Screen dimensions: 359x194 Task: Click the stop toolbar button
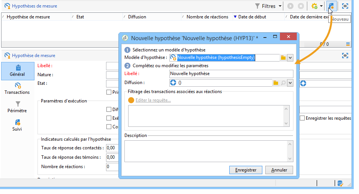301,6
